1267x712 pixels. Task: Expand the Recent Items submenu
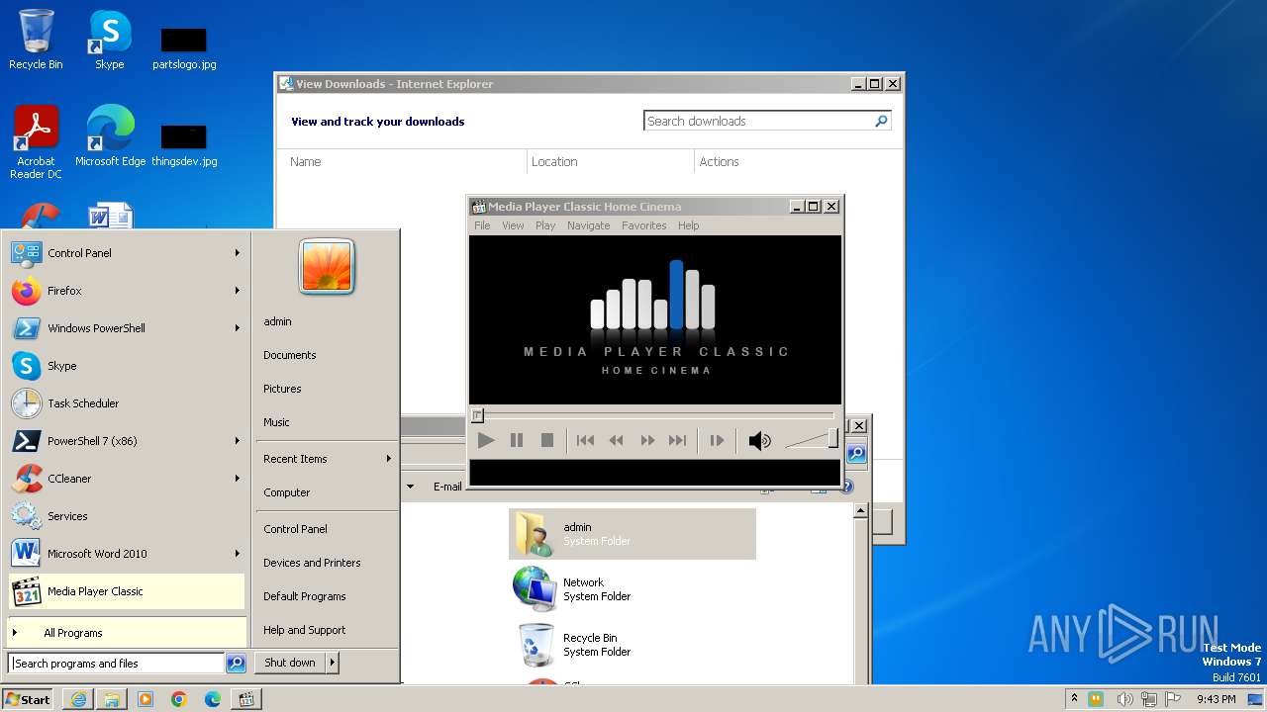coord(327,459)
